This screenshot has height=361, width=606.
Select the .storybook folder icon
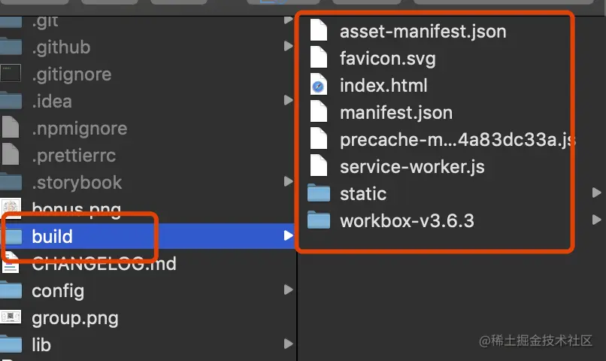pyautogui.click(x=11, y=182)
